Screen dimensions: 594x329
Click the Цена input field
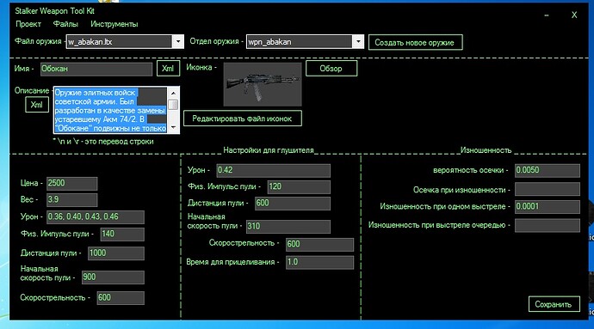(72, 184)
